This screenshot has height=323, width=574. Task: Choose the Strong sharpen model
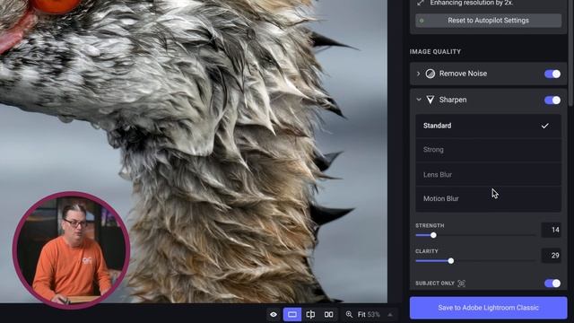[x=488, y=150]
